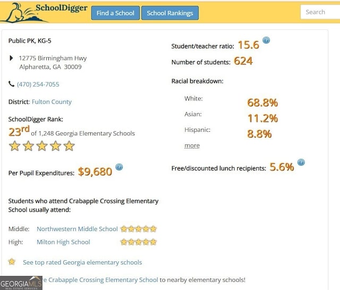Click Per Pupil Expenditures help icon
This screenshot has width=340, height=290.
pos(119,167)
